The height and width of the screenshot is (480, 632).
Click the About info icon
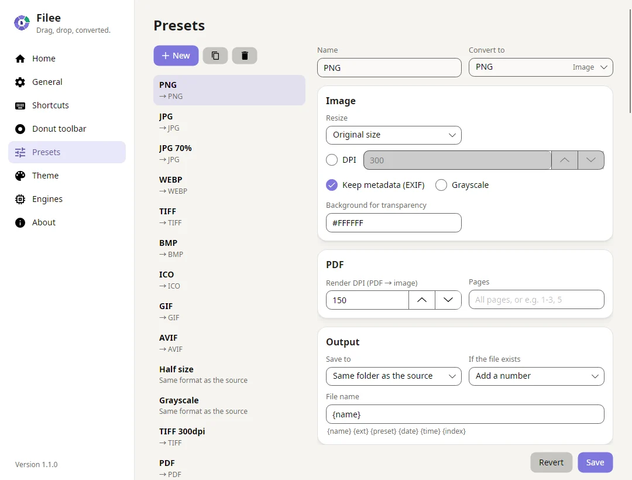(x=20, y=222)
